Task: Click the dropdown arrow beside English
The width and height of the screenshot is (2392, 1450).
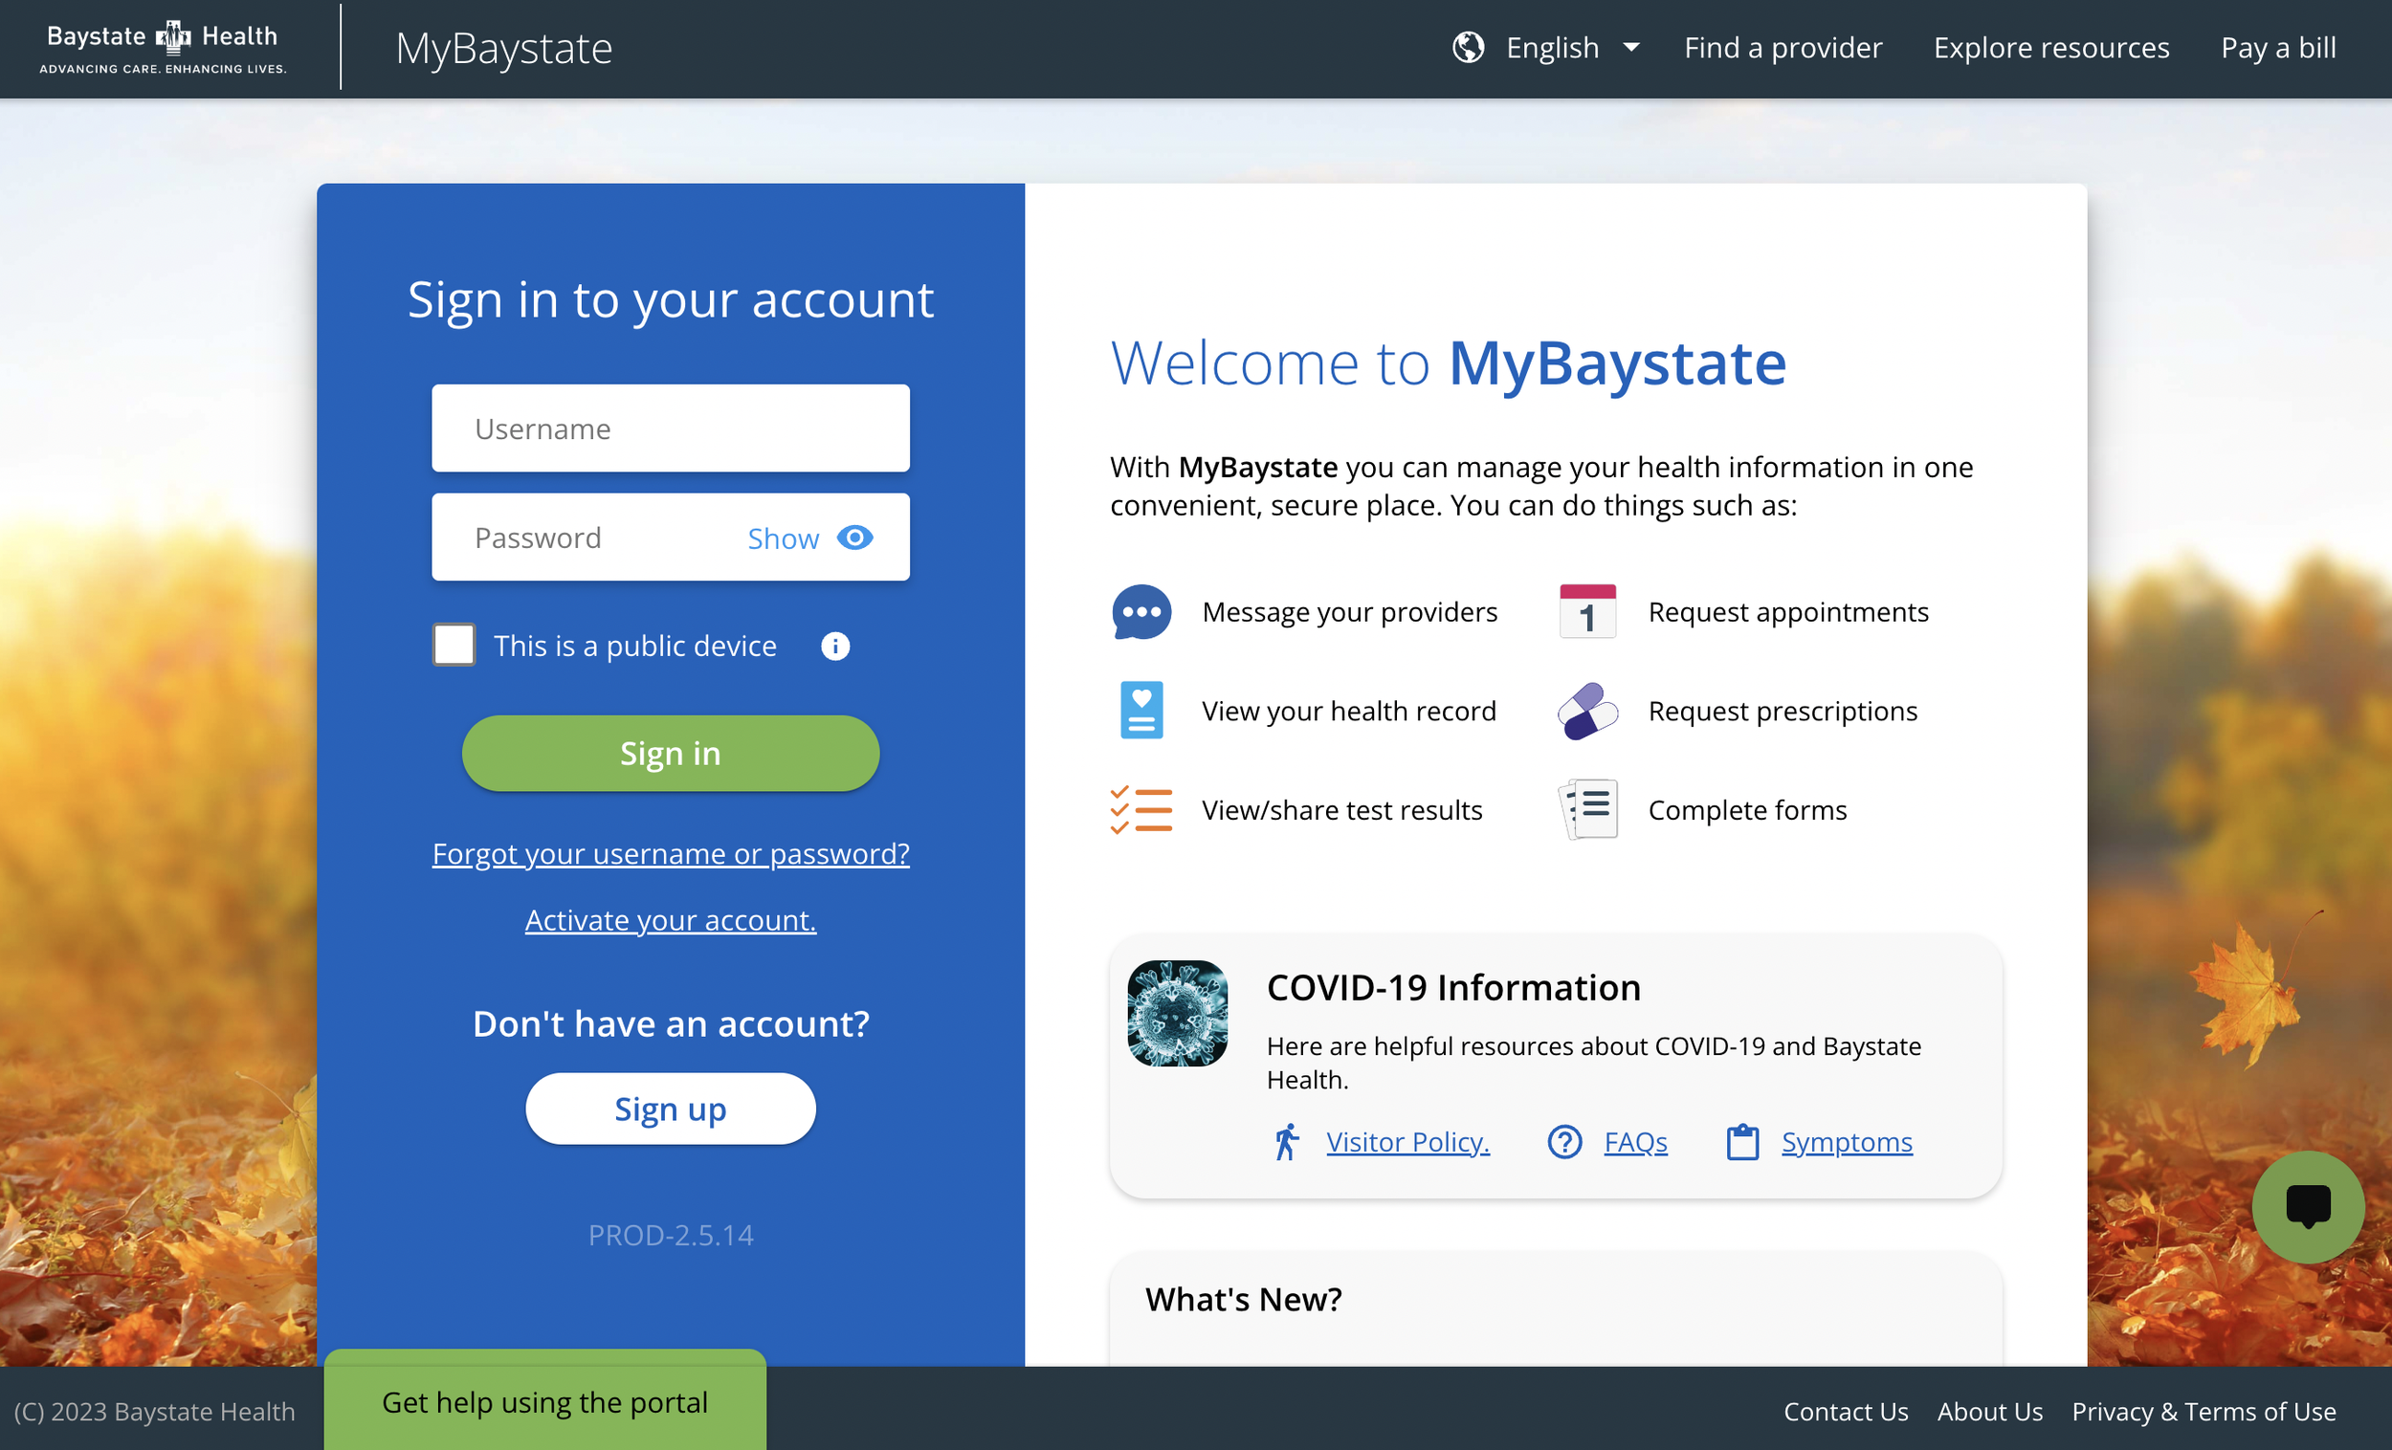Action: (x=1632, y=48)
